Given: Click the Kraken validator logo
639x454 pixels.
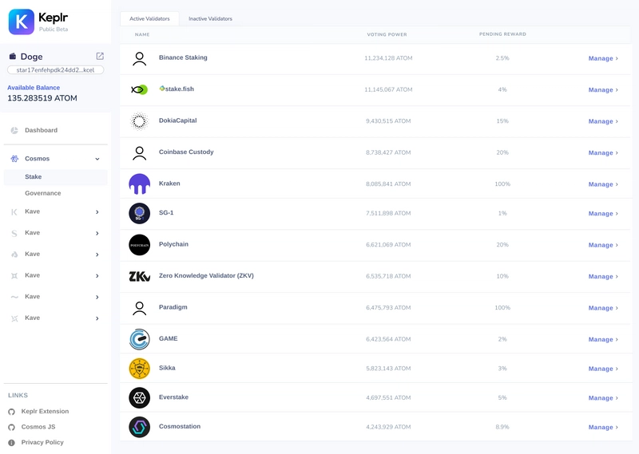Looking at the screenshot, I should click(139, 184).
